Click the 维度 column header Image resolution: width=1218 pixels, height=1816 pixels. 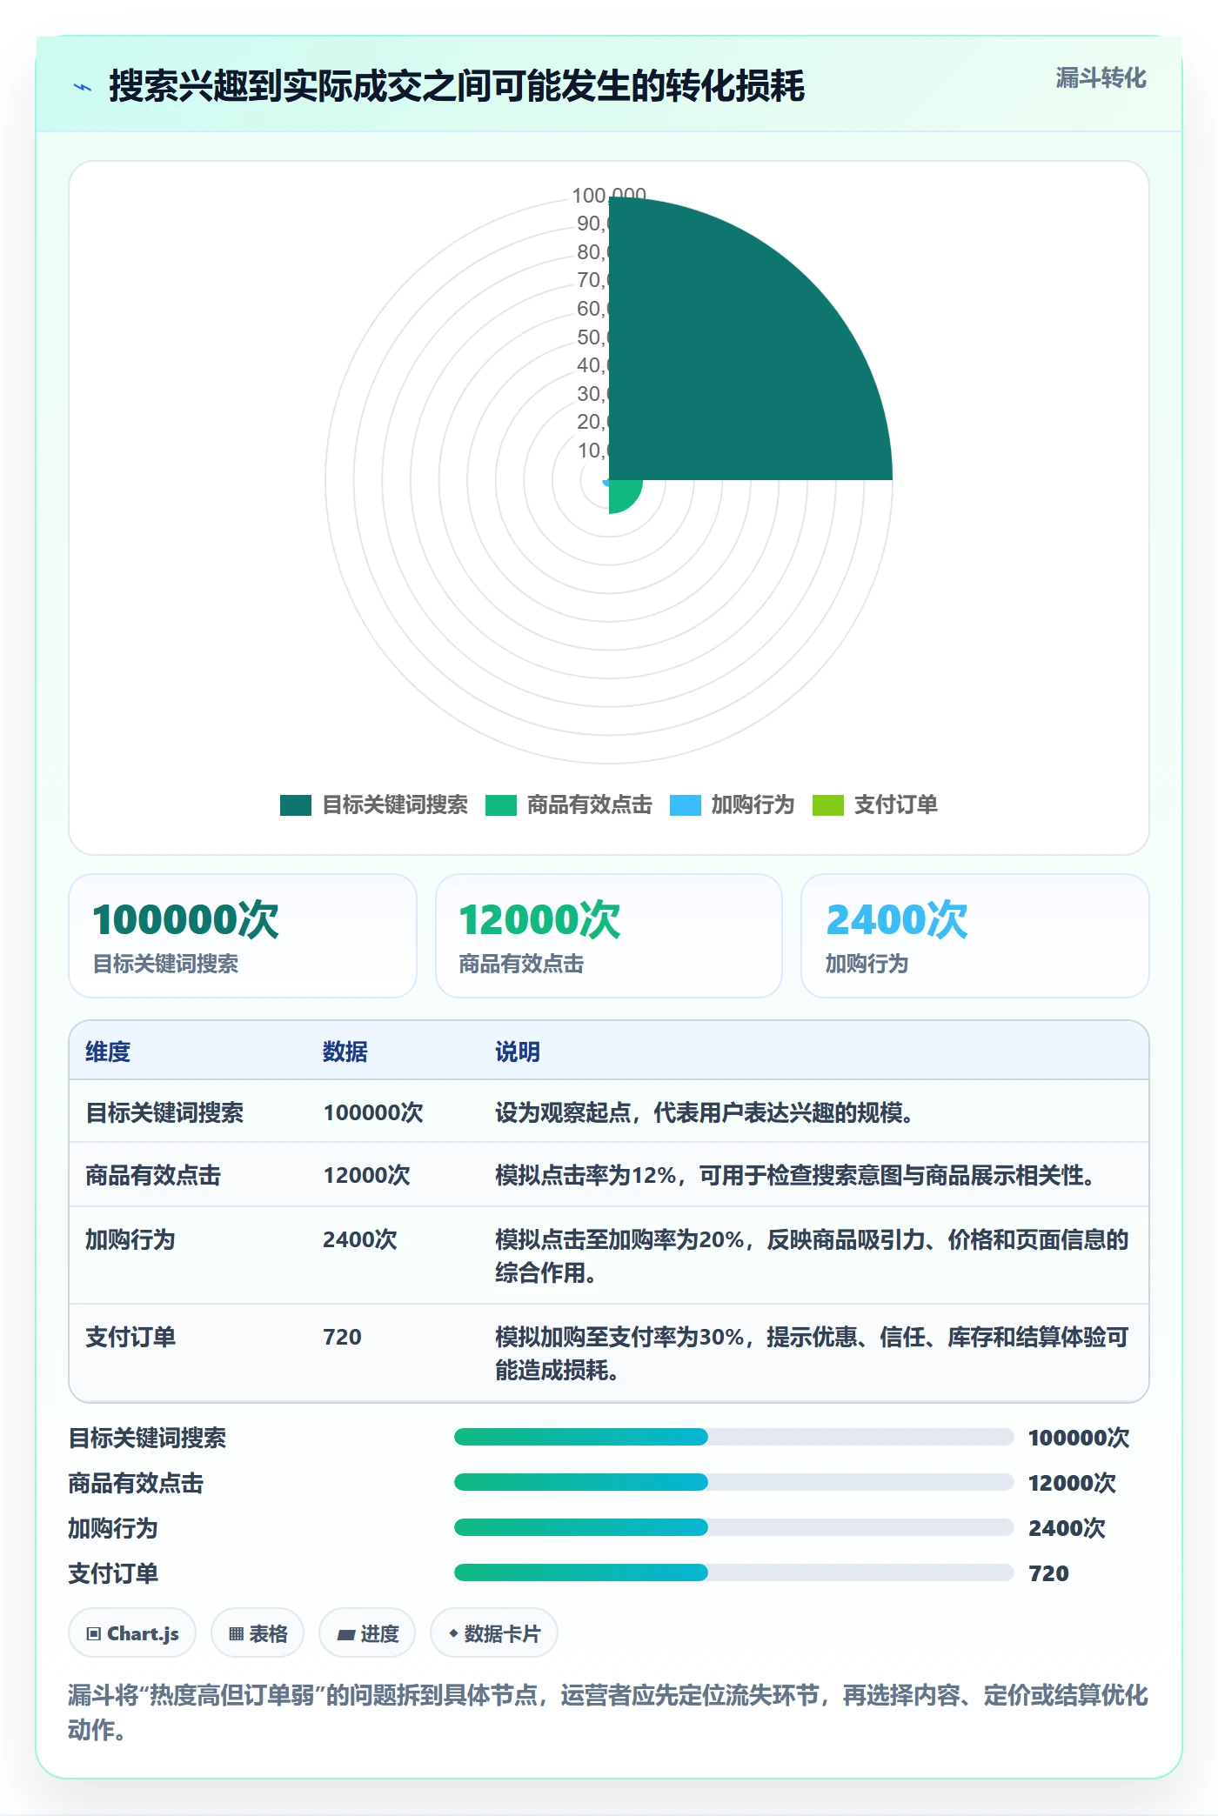click(x=108, y=1052)
